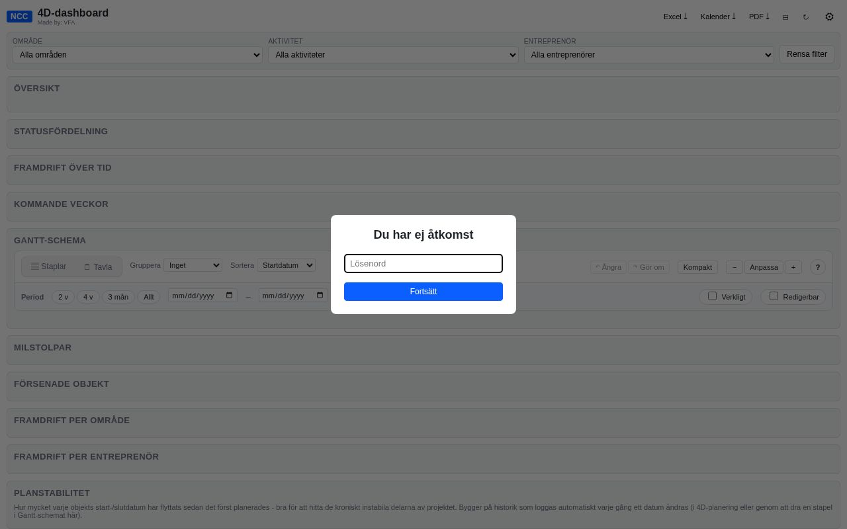Click the Gör om redo button
The width and height of the screenshot is (847, 529).
tap(648, 267)
